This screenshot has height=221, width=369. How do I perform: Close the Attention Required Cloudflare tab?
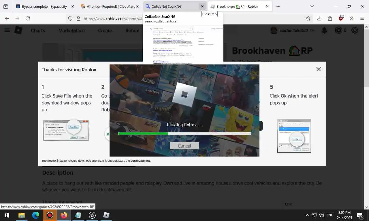138,6
